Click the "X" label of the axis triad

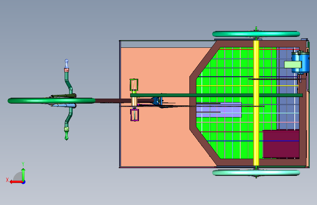[x=7, y=180]
